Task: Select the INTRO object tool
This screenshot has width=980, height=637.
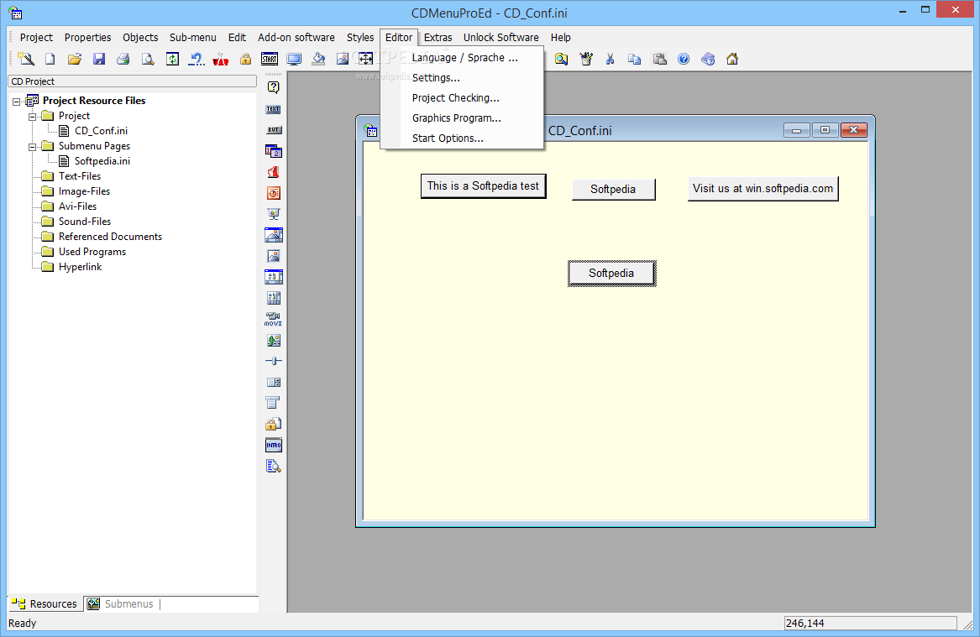Action: pyautogui.click(x=273, y=446)
